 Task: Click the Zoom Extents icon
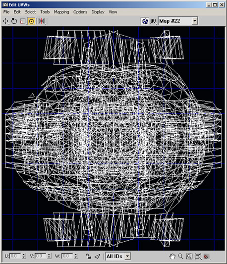[198, 256]
